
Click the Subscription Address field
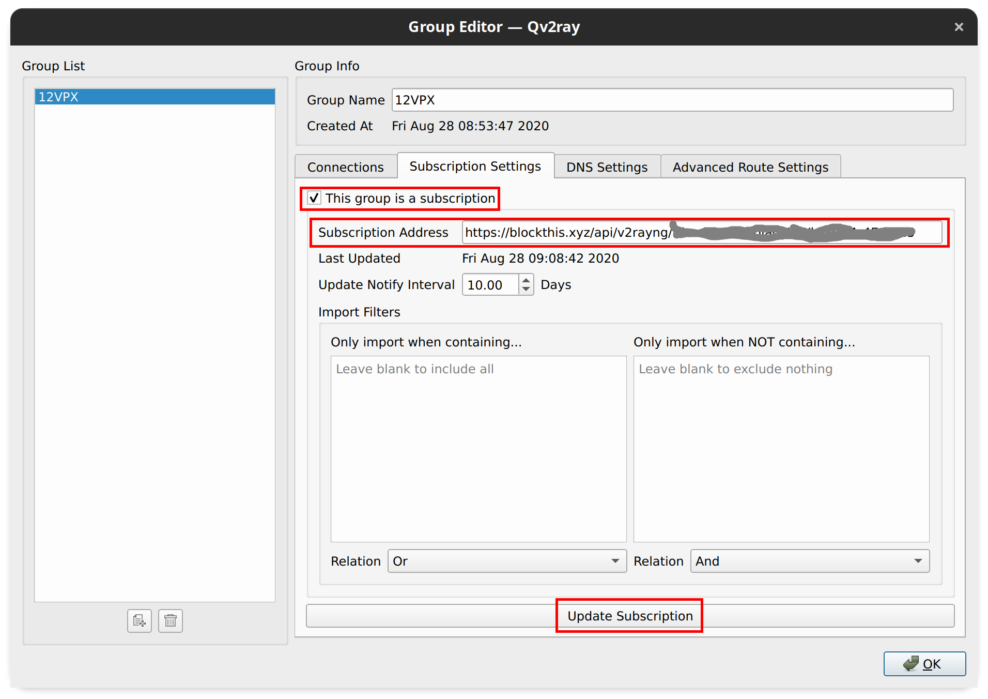702,232
